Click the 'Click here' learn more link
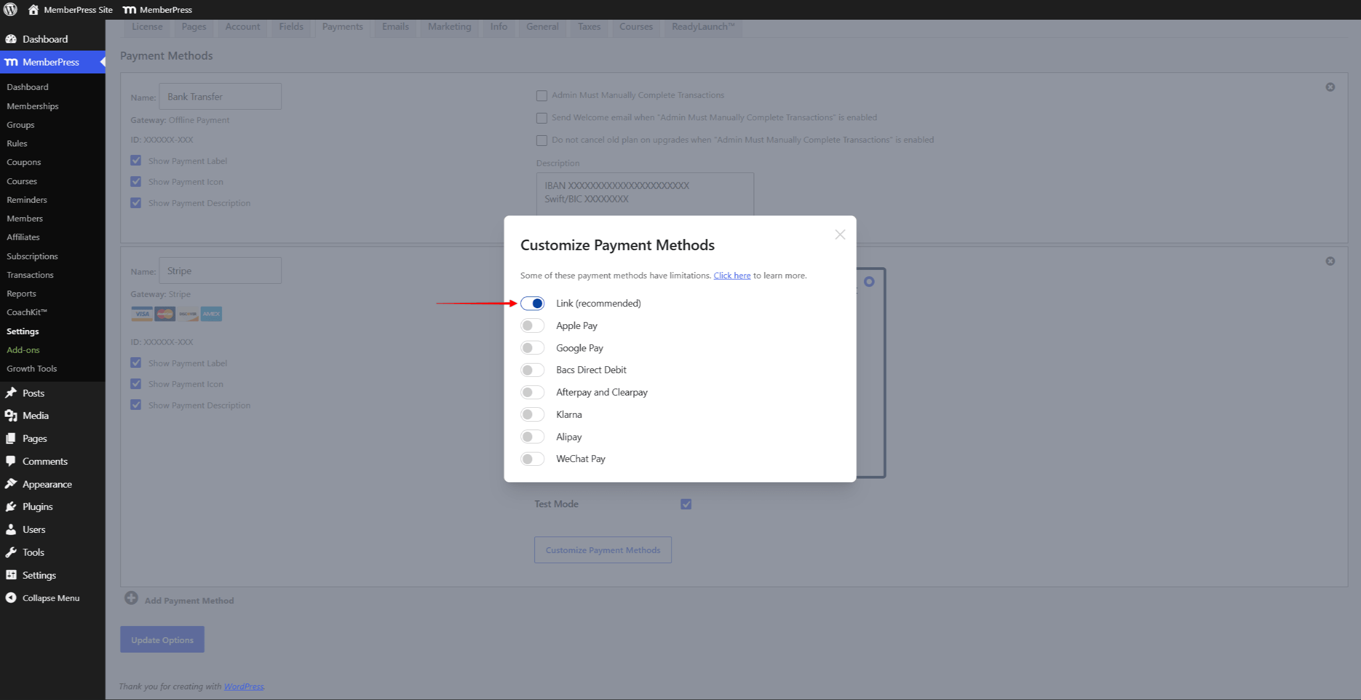 click(x=732, y=276)
